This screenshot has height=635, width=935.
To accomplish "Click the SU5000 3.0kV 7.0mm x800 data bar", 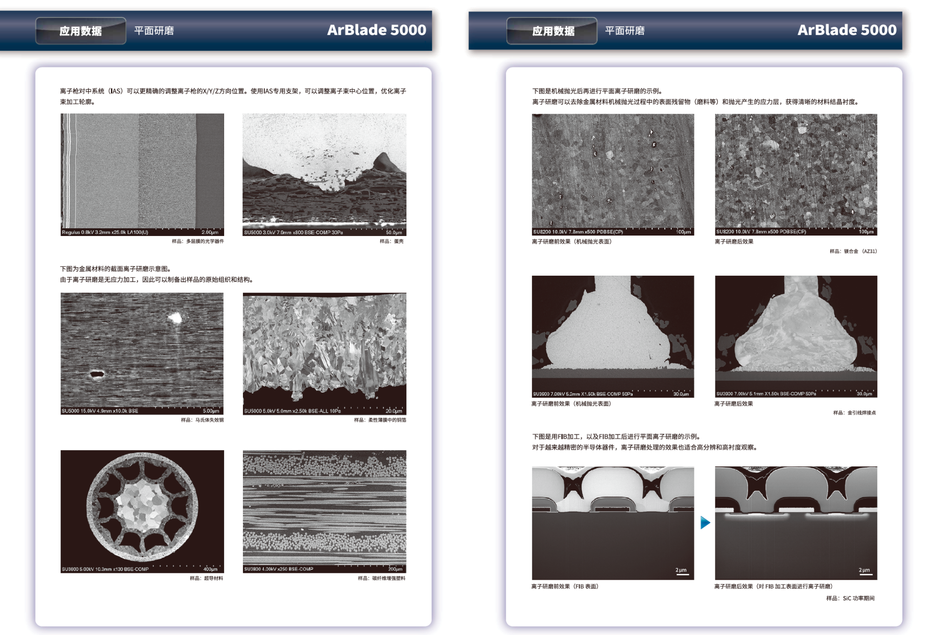I will point(324,232).
